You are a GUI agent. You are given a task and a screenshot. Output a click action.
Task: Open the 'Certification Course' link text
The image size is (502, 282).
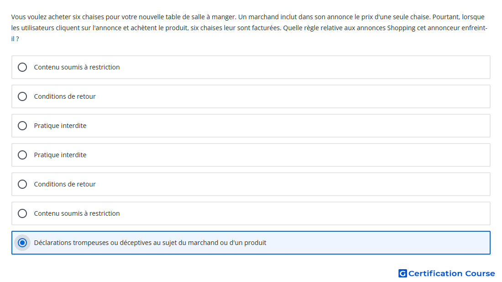451,273
